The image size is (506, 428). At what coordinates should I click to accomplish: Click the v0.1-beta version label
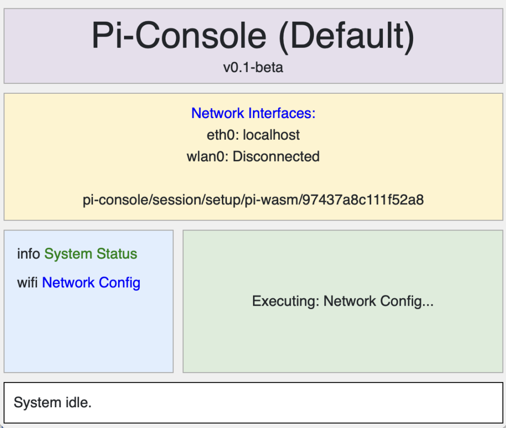[253, 67]
